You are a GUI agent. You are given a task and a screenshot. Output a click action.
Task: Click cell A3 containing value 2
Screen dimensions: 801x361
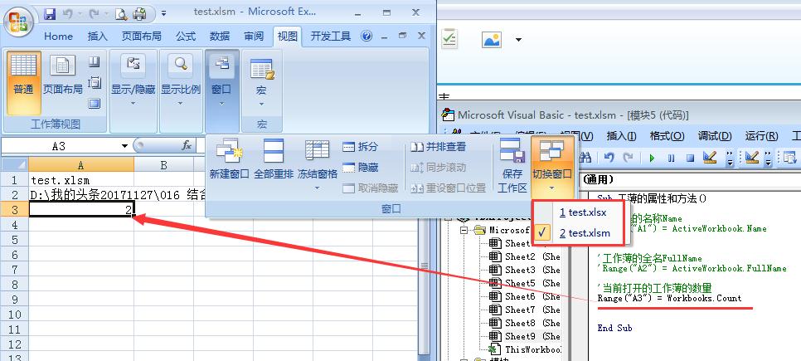(80, 210)
